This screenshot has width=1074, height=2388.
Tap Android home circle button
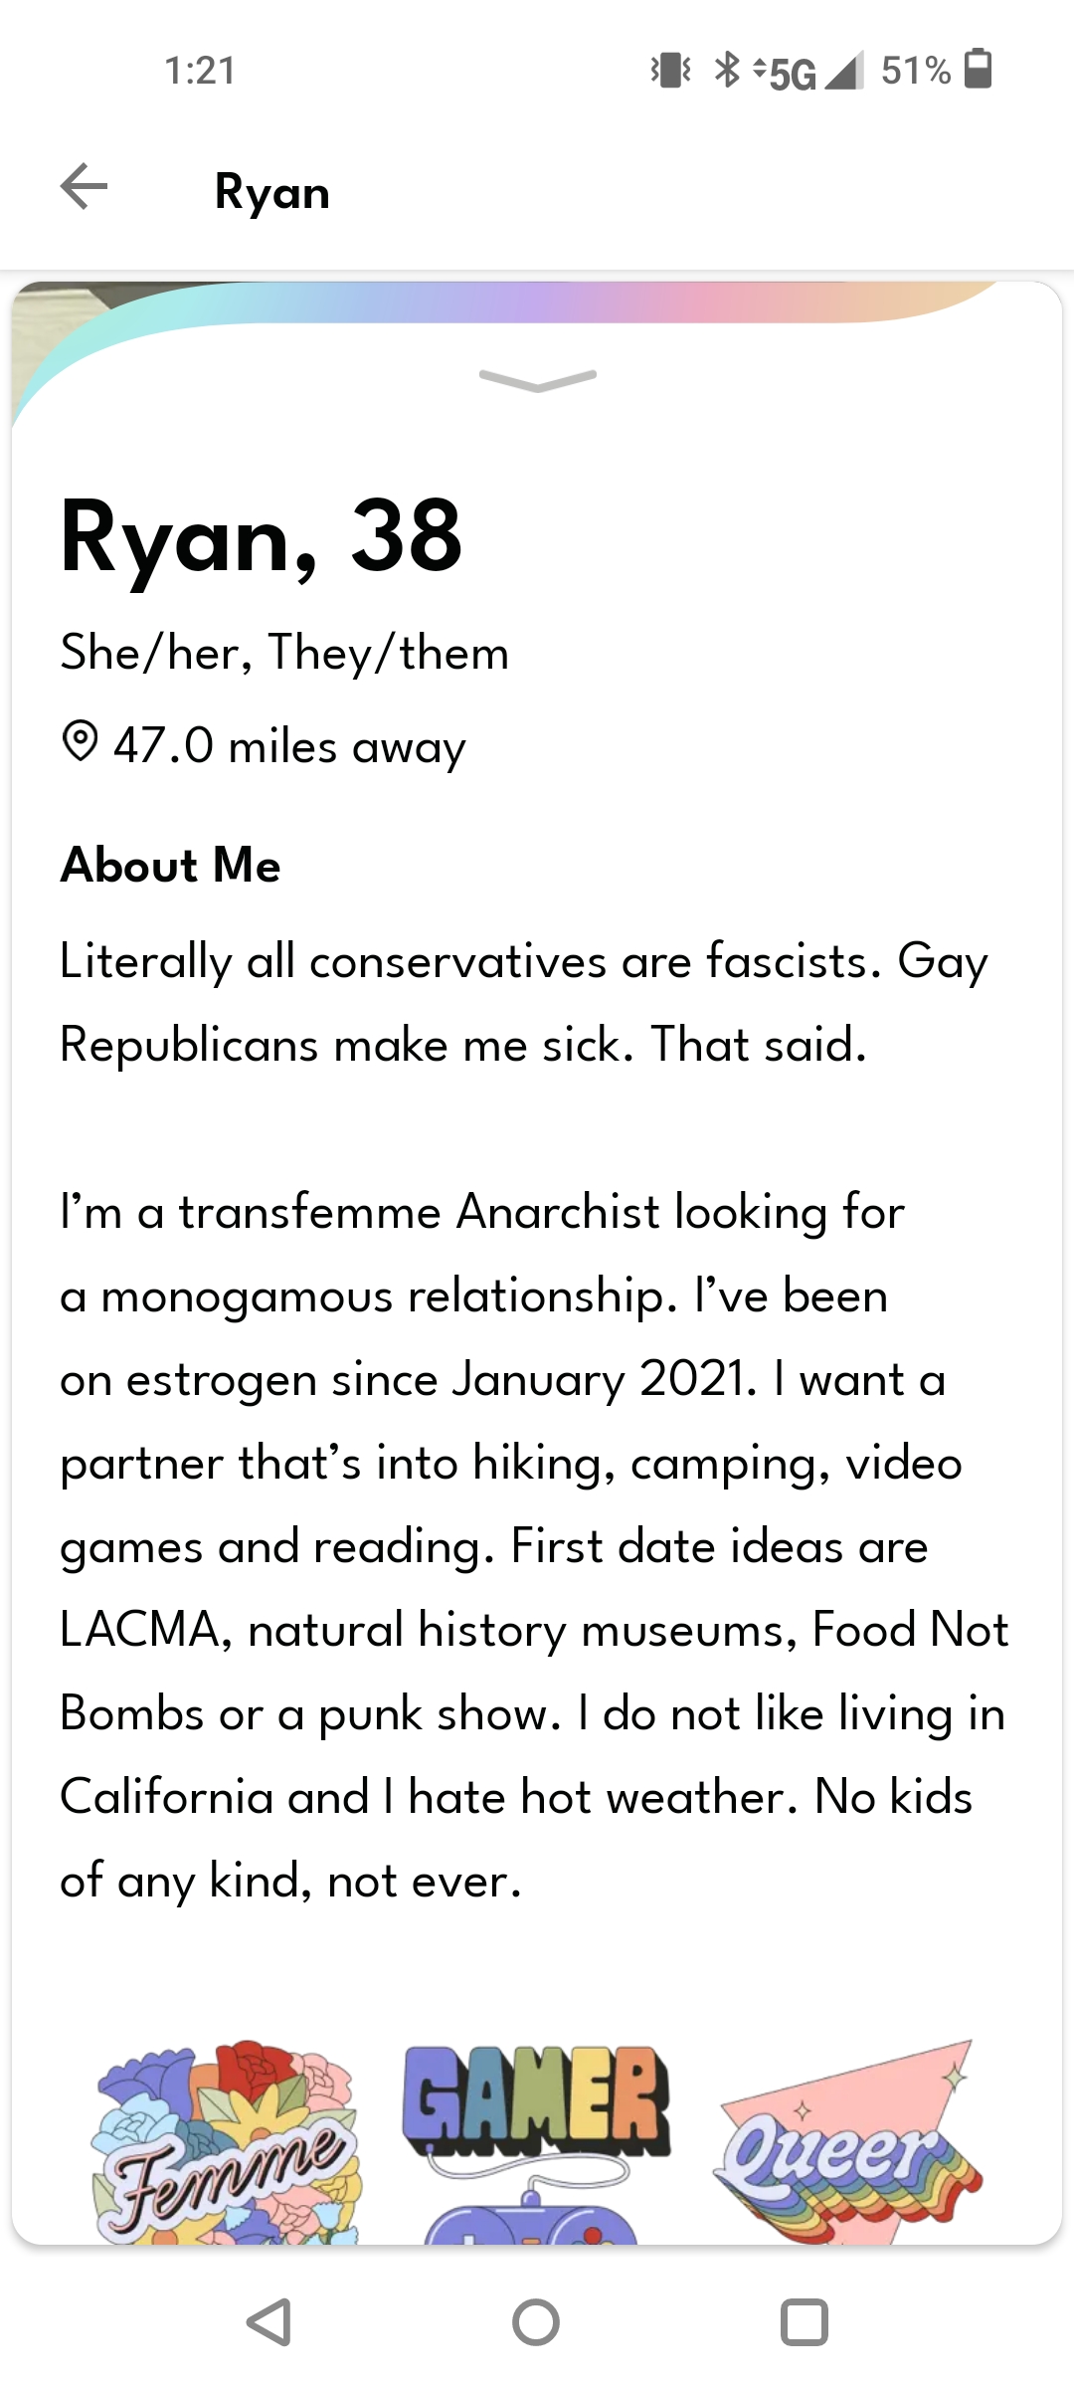click(x=536, y=2322)
